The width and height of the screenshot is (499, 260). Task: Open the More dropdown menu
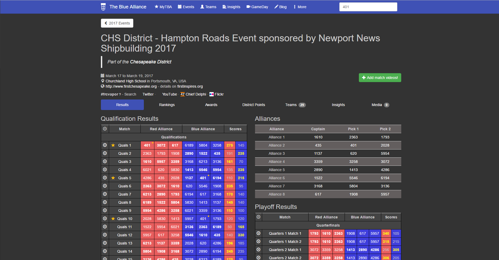[x=300, y=7]
